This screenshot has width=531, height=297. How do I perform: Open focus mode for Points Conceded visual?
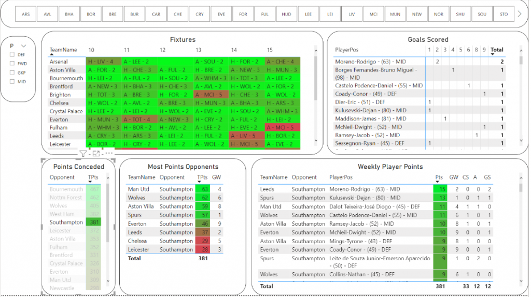(96, 154)
